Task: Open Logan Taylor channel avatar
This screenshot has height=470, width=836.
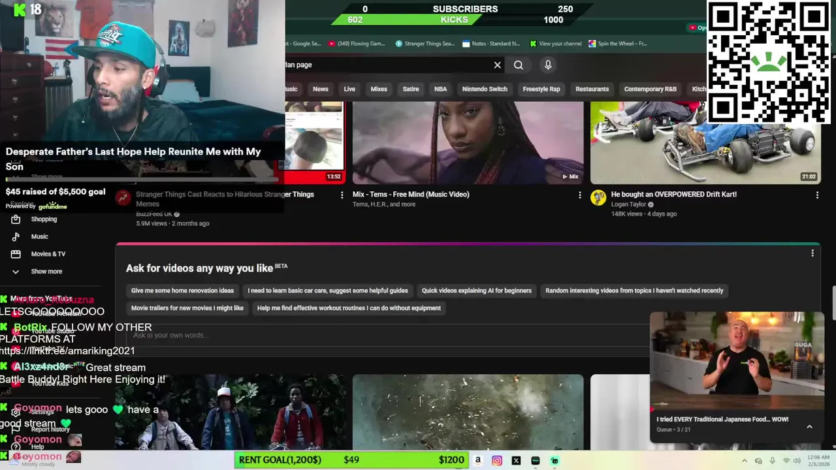Action: tap(598, 197)
